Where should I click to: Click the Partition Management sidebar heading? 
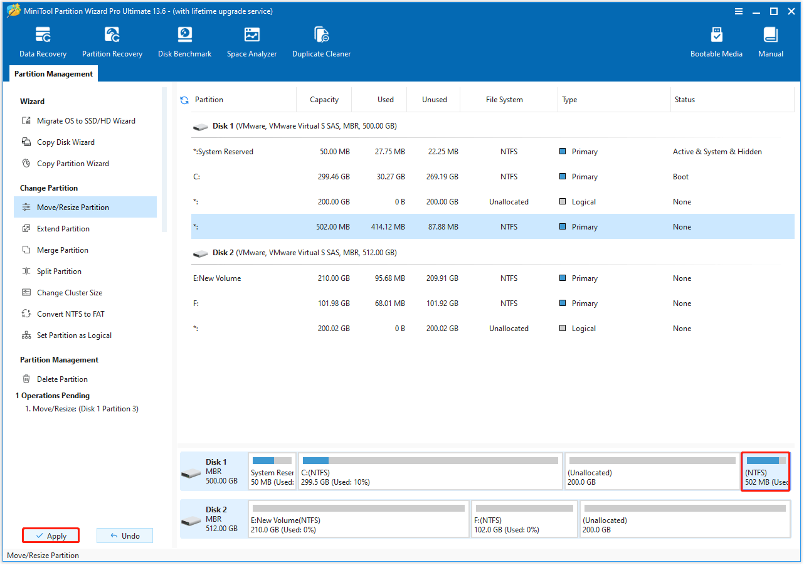pyautogui.click(x=59, y=360)
